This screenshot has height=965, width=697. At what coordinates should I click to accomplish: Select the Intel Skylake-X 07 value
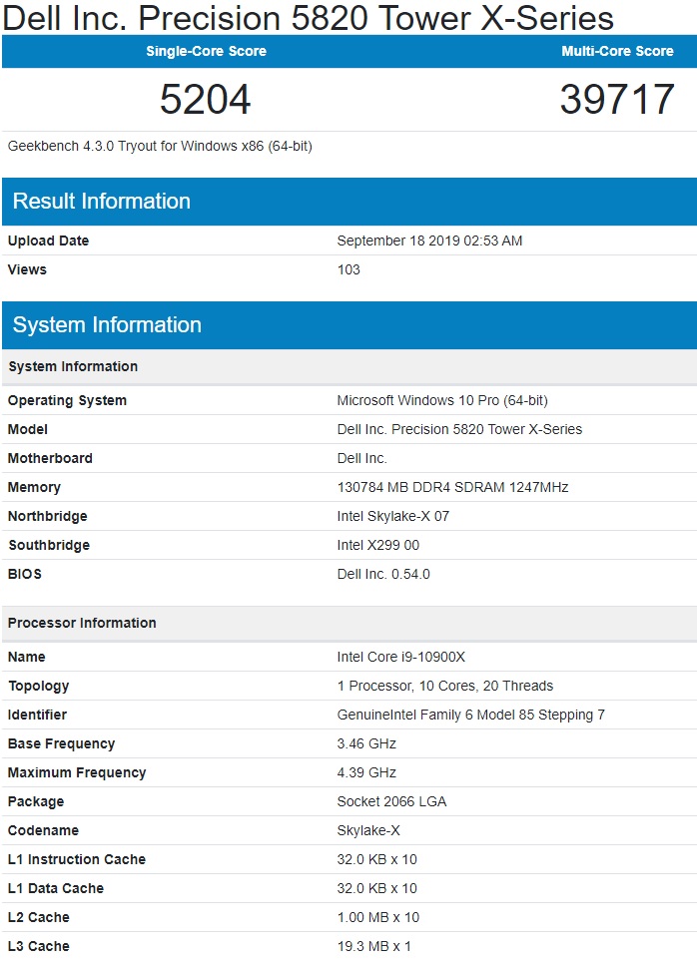[392, 516]
